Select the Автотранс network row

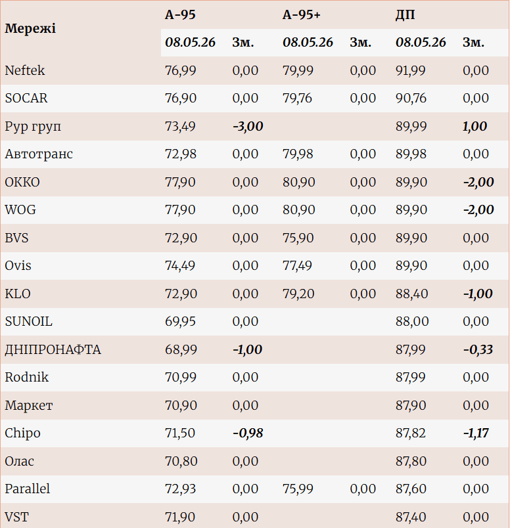point(254,154)
